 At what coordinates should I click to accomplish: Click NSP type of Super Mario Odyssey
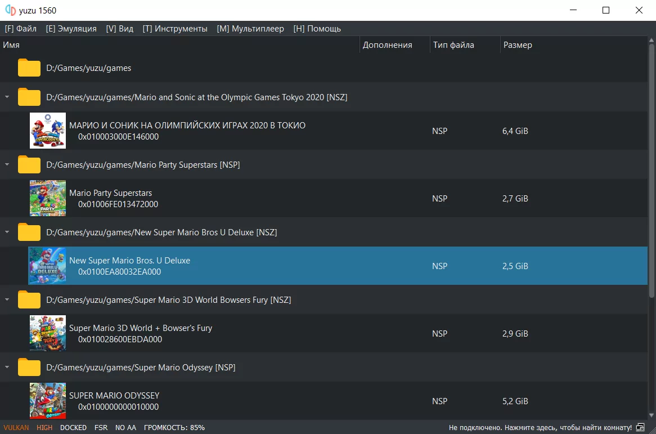pos(440,401)
